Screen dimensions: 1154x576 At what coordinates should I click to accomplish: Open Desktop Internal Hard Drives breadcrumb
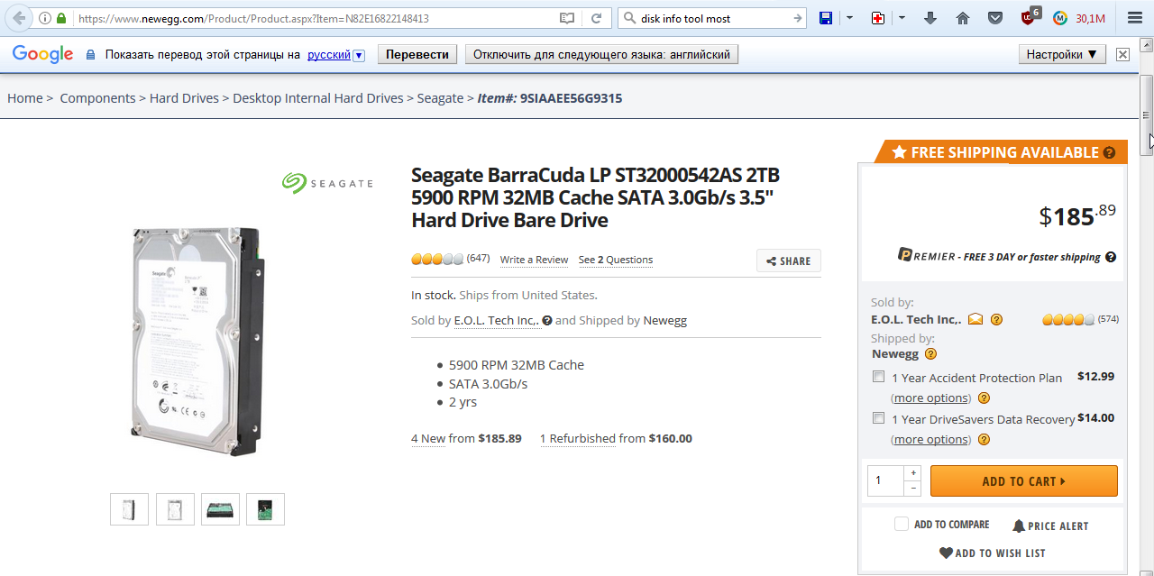pyautogui.click(x=318, y=98)
